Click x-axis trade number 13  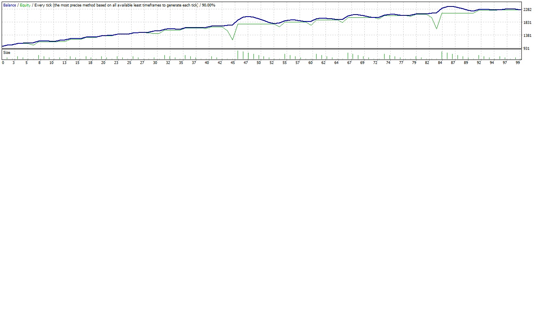(x=64, y=63)
